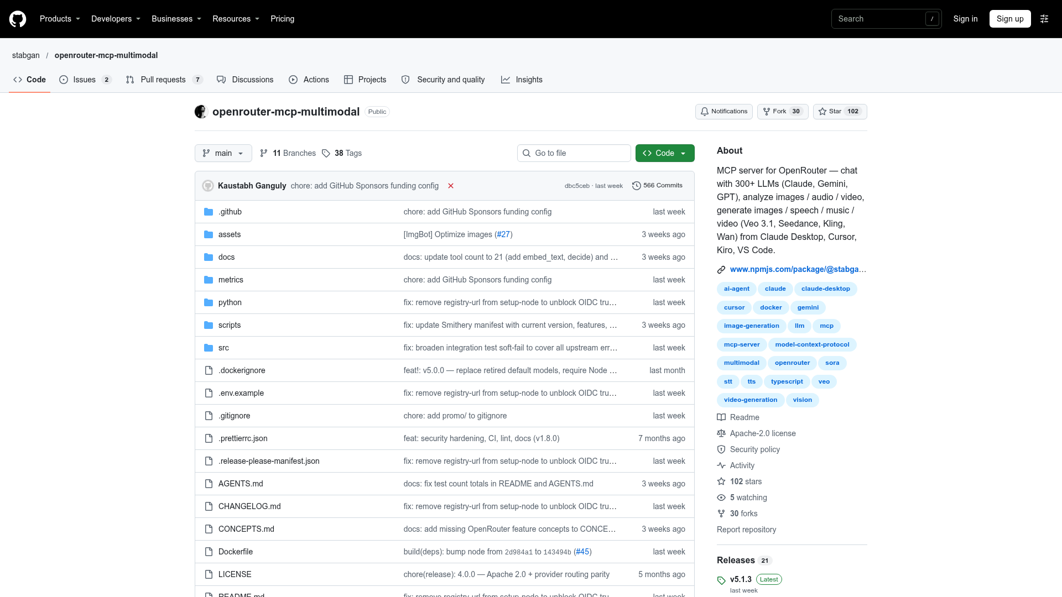The image size is (1062, 597).
Task: Open the Insights tab
Action: pos(522,80)
